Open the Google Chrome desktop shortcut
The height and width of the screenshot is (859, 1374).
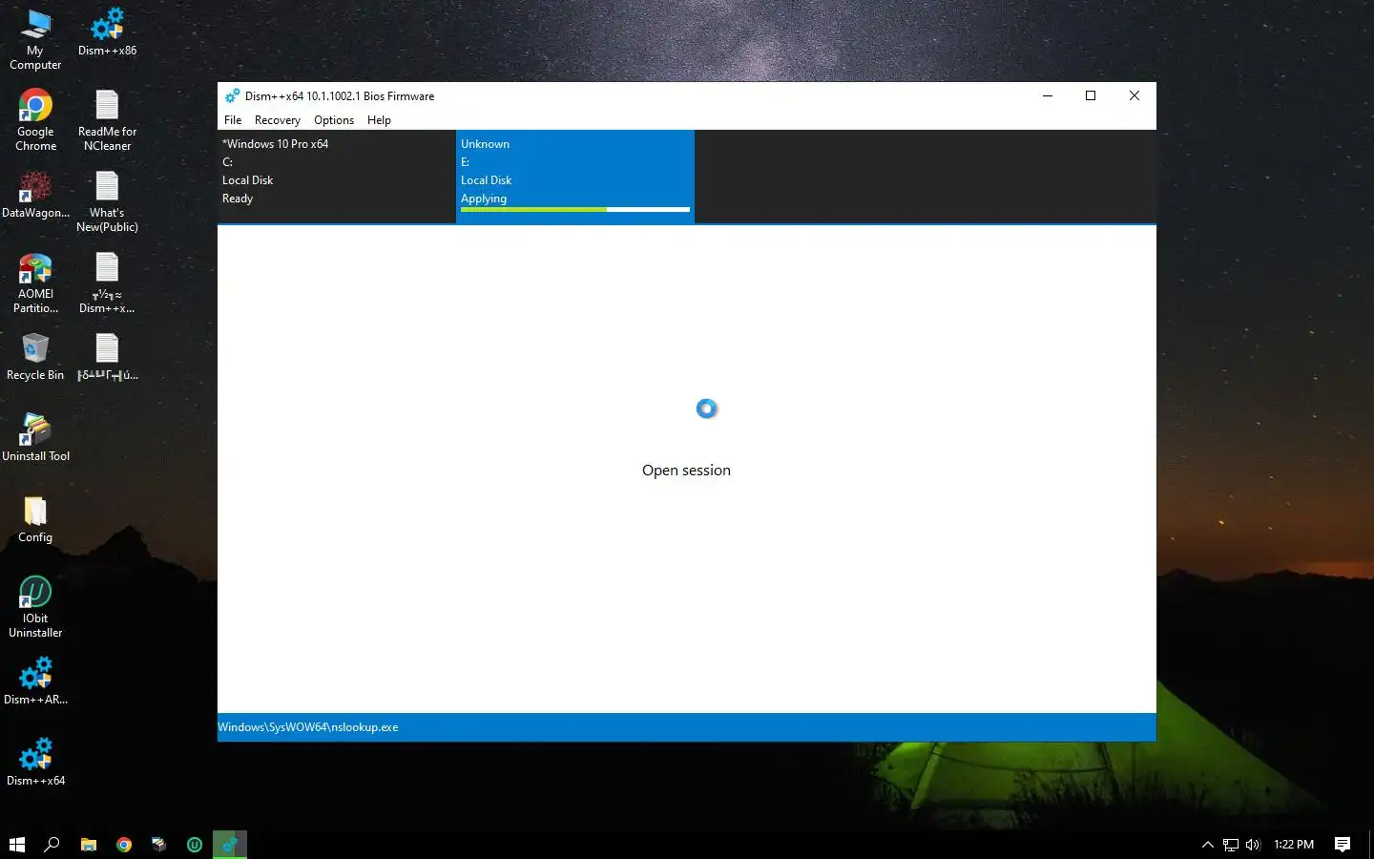(35, 121)
